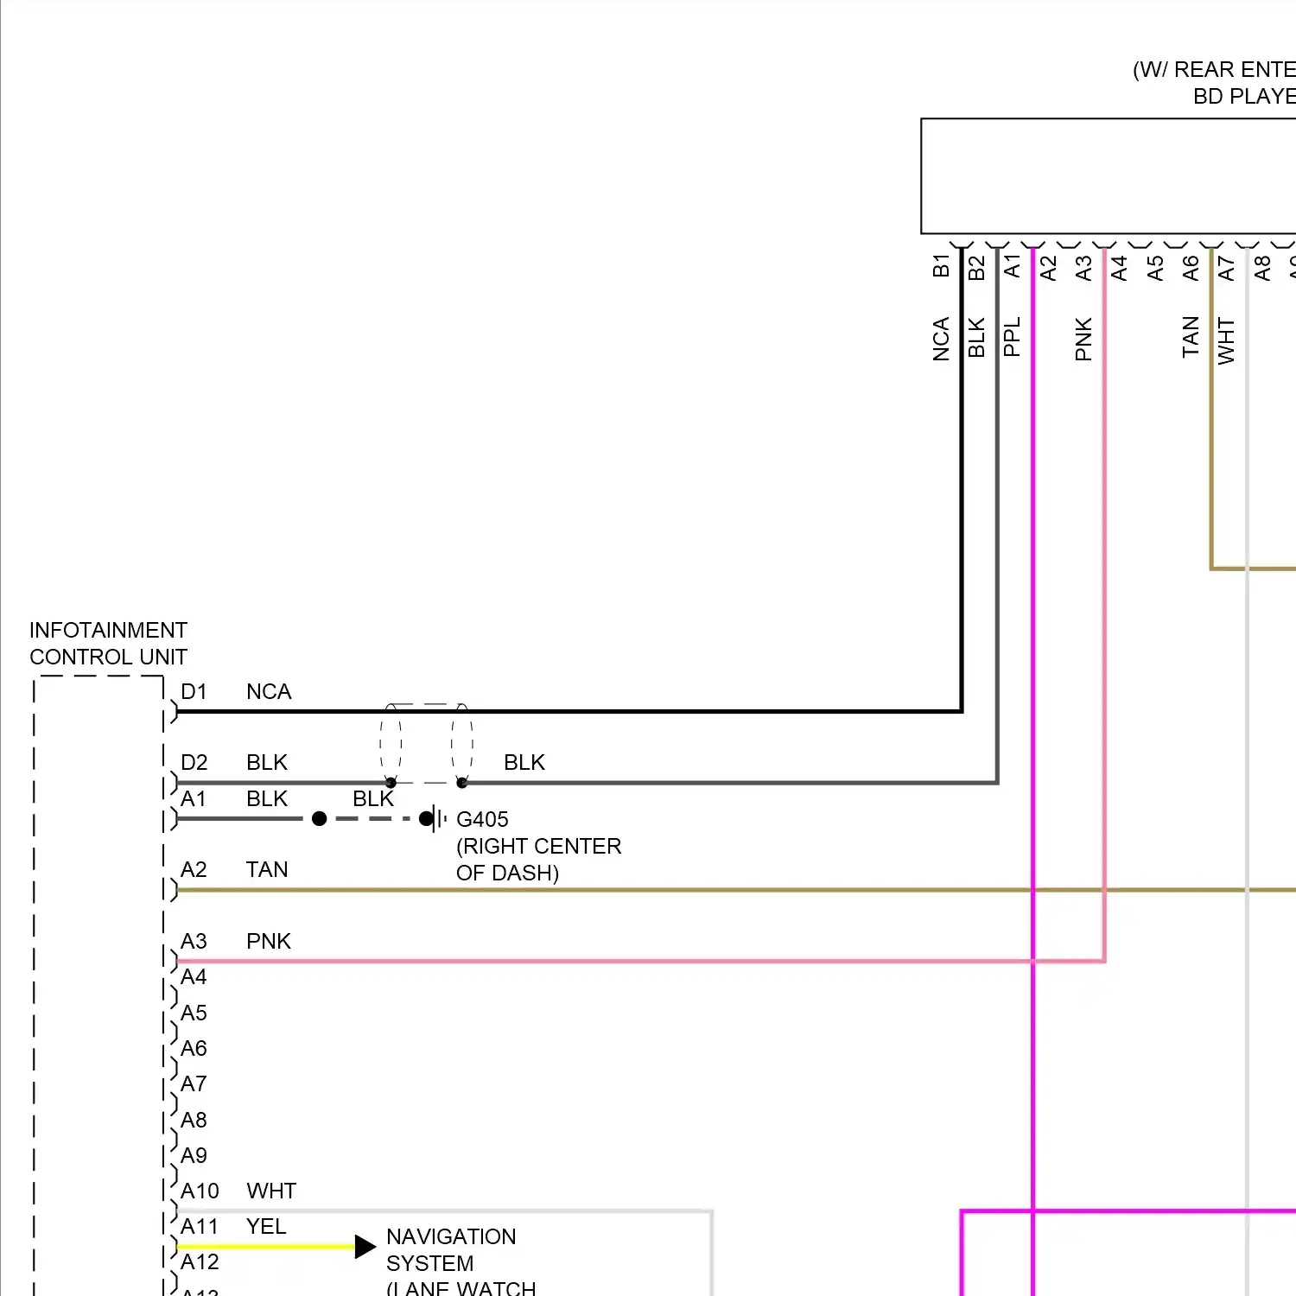The height and width of the screenshot is (1296, 1296).
Task: Select the NAVIGATION SYSTEM reference text
Action: [451, 1249]
